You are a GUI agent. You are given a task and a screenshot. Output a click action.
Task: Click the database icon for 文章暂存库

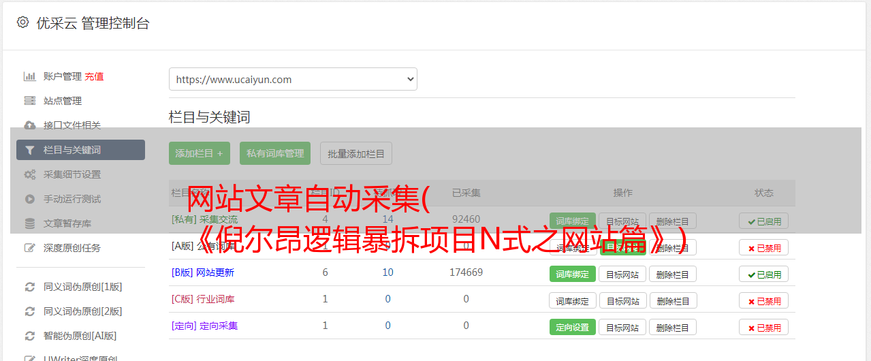point(29,223)
